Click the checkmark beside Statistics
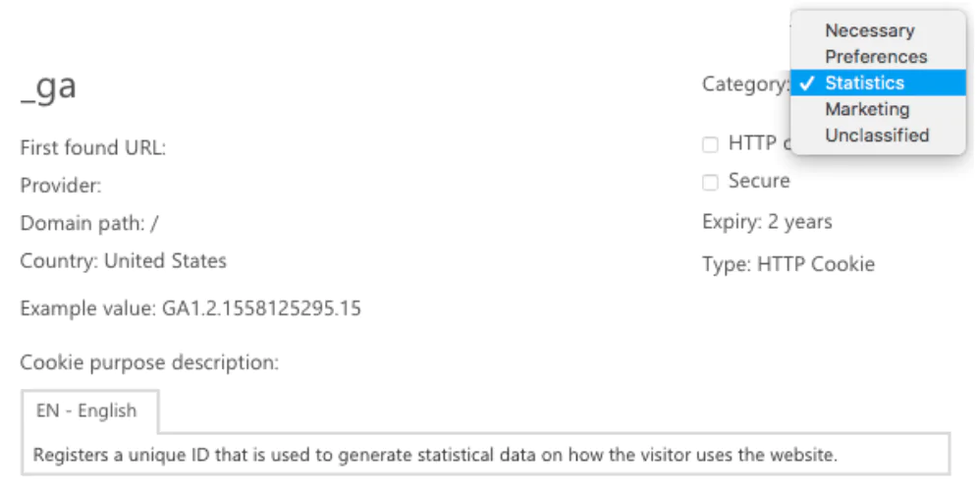Screen dimensions: 979x494 click(806, 83)
